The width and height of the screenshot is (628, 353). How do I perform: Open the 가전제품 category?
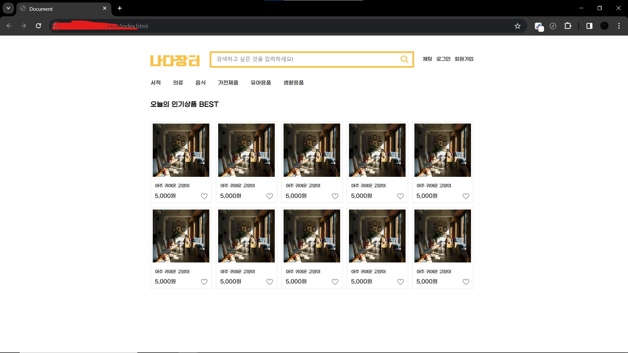[x=228, y=83]
